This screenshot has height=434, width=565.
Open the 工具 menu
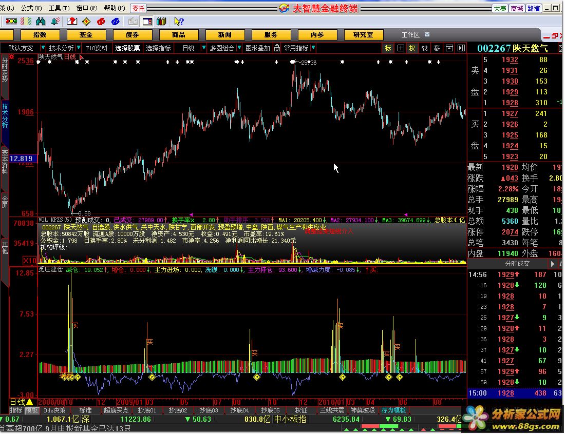[59, 8]
